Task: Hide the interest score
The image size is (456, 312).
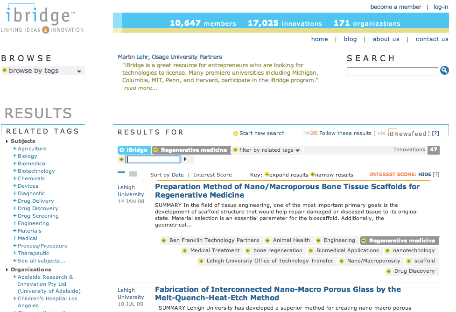Action: [x=425, y=174]
